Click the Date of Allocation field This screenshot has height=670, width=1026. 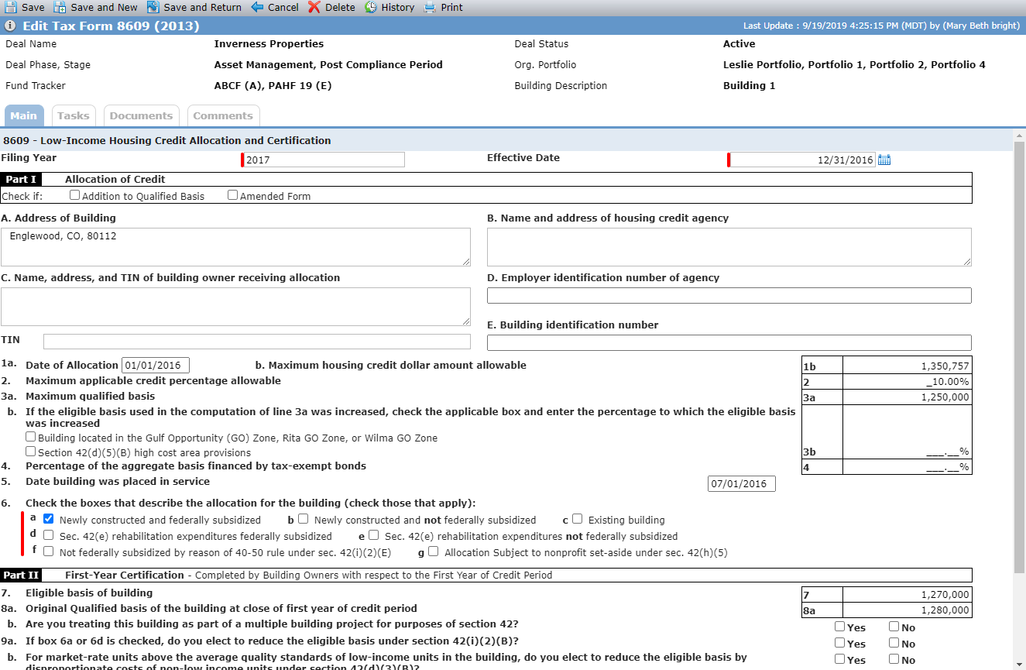(156, 365)
